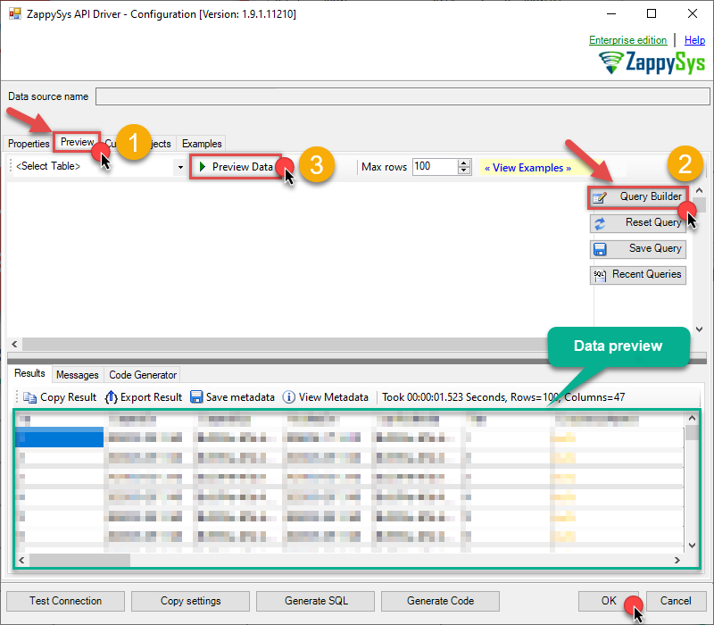Click query editor scroll left arrow
Screen dimensions: 714x625
coord(14,344)
